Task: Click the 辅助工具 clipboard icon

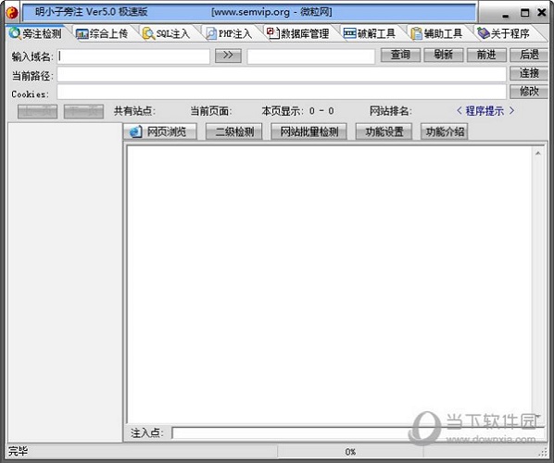Action: point(416,33)
